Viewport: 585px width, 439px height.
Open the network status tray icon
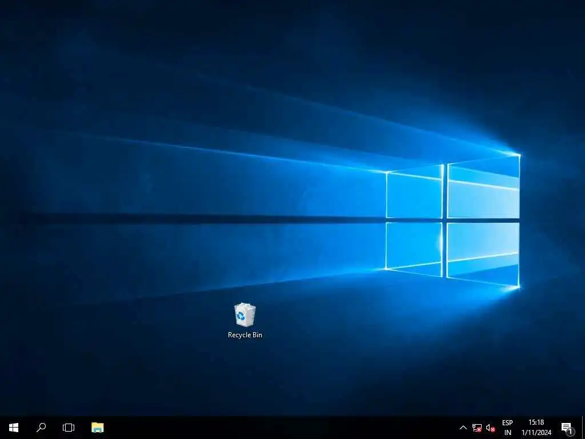pos(477,428)
